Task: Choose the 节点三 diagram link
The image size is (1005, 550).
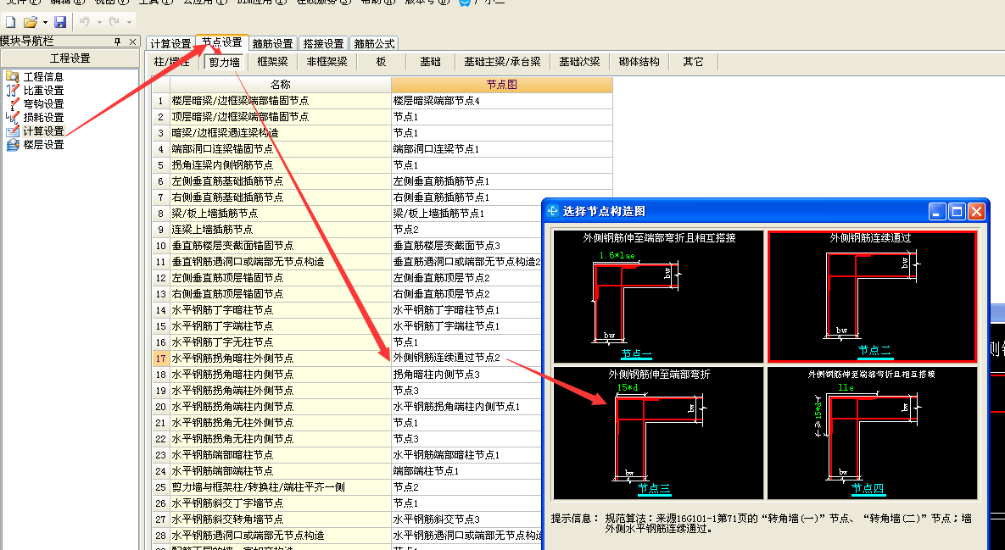Action: [654, 488]
